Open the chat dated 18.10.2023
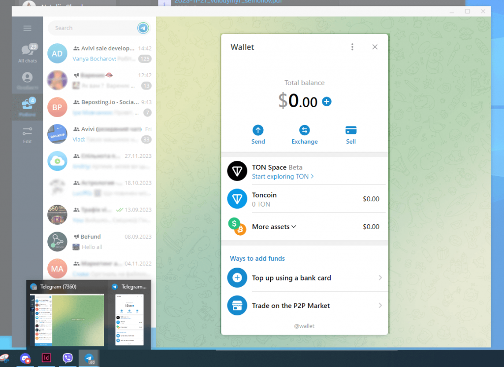Image resolution: width=504 pixels, height=367 pixels. [99, 187]
